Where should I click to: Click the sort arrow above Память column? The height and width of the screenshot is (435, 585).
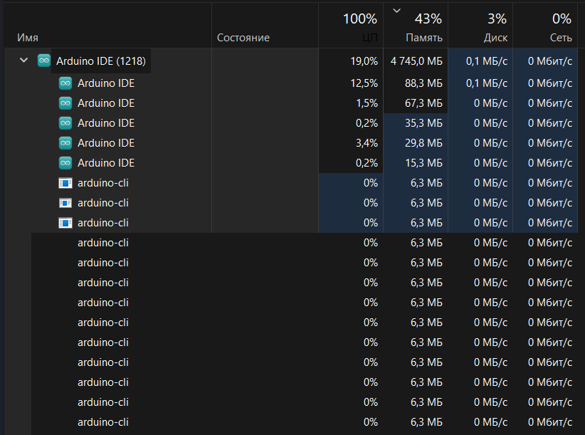[396, 11]
